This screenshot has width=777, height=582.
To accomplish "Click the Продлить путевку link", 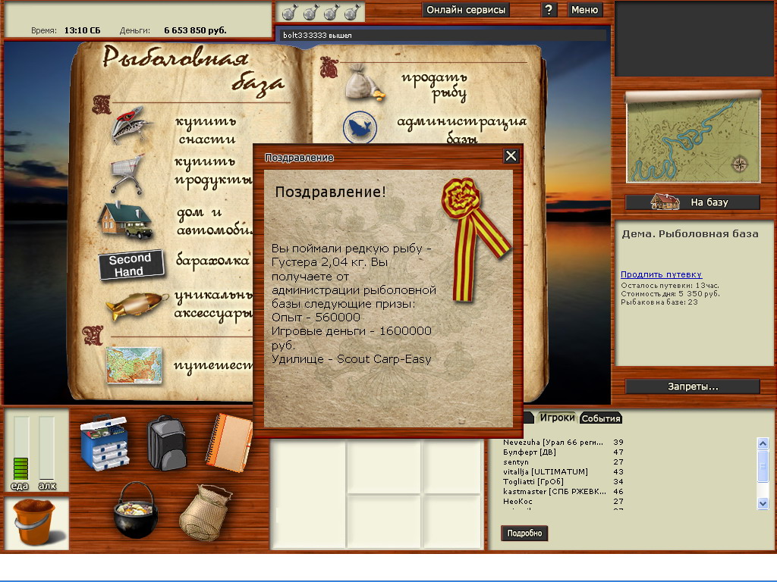I will pos(661,274).
